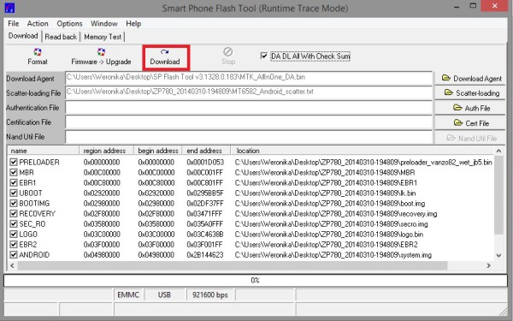
Task: Sort partitions by the name column header
Action: 44,151
